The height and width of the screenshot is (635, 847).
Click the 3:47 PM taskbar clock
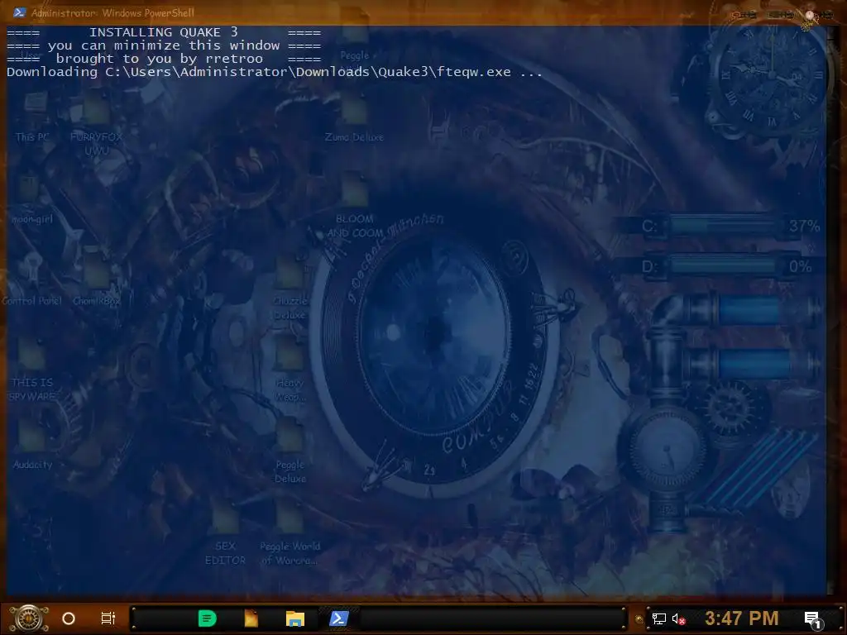coord(742,618)
